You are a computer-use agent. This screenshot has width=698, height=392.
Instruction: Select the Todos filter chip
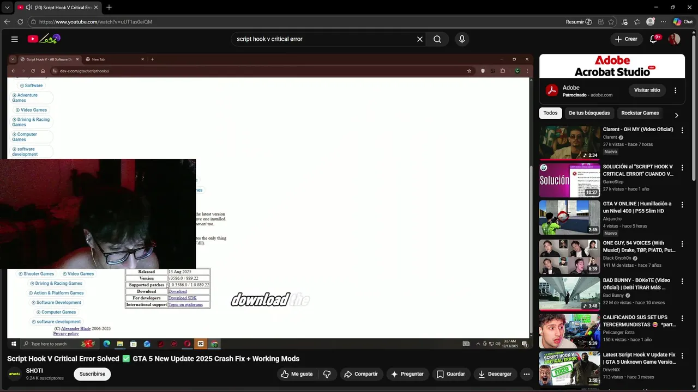coord(551,113)
